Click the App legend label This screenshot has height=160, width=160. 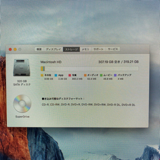(x=61, y=75)
